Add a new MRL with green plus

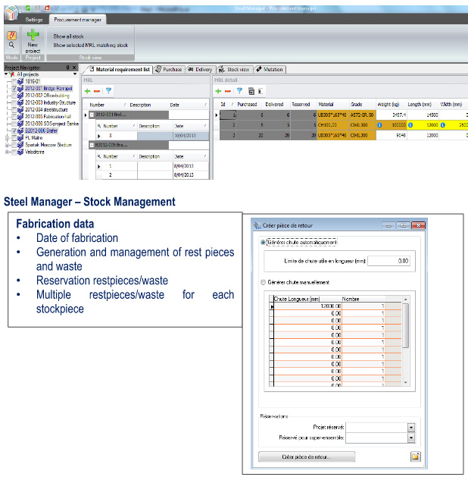pos(87,91)
